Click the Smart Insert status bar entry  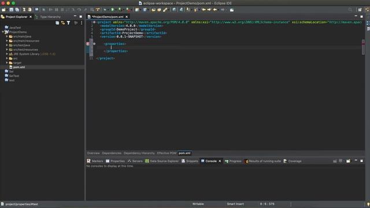point(235,204)
